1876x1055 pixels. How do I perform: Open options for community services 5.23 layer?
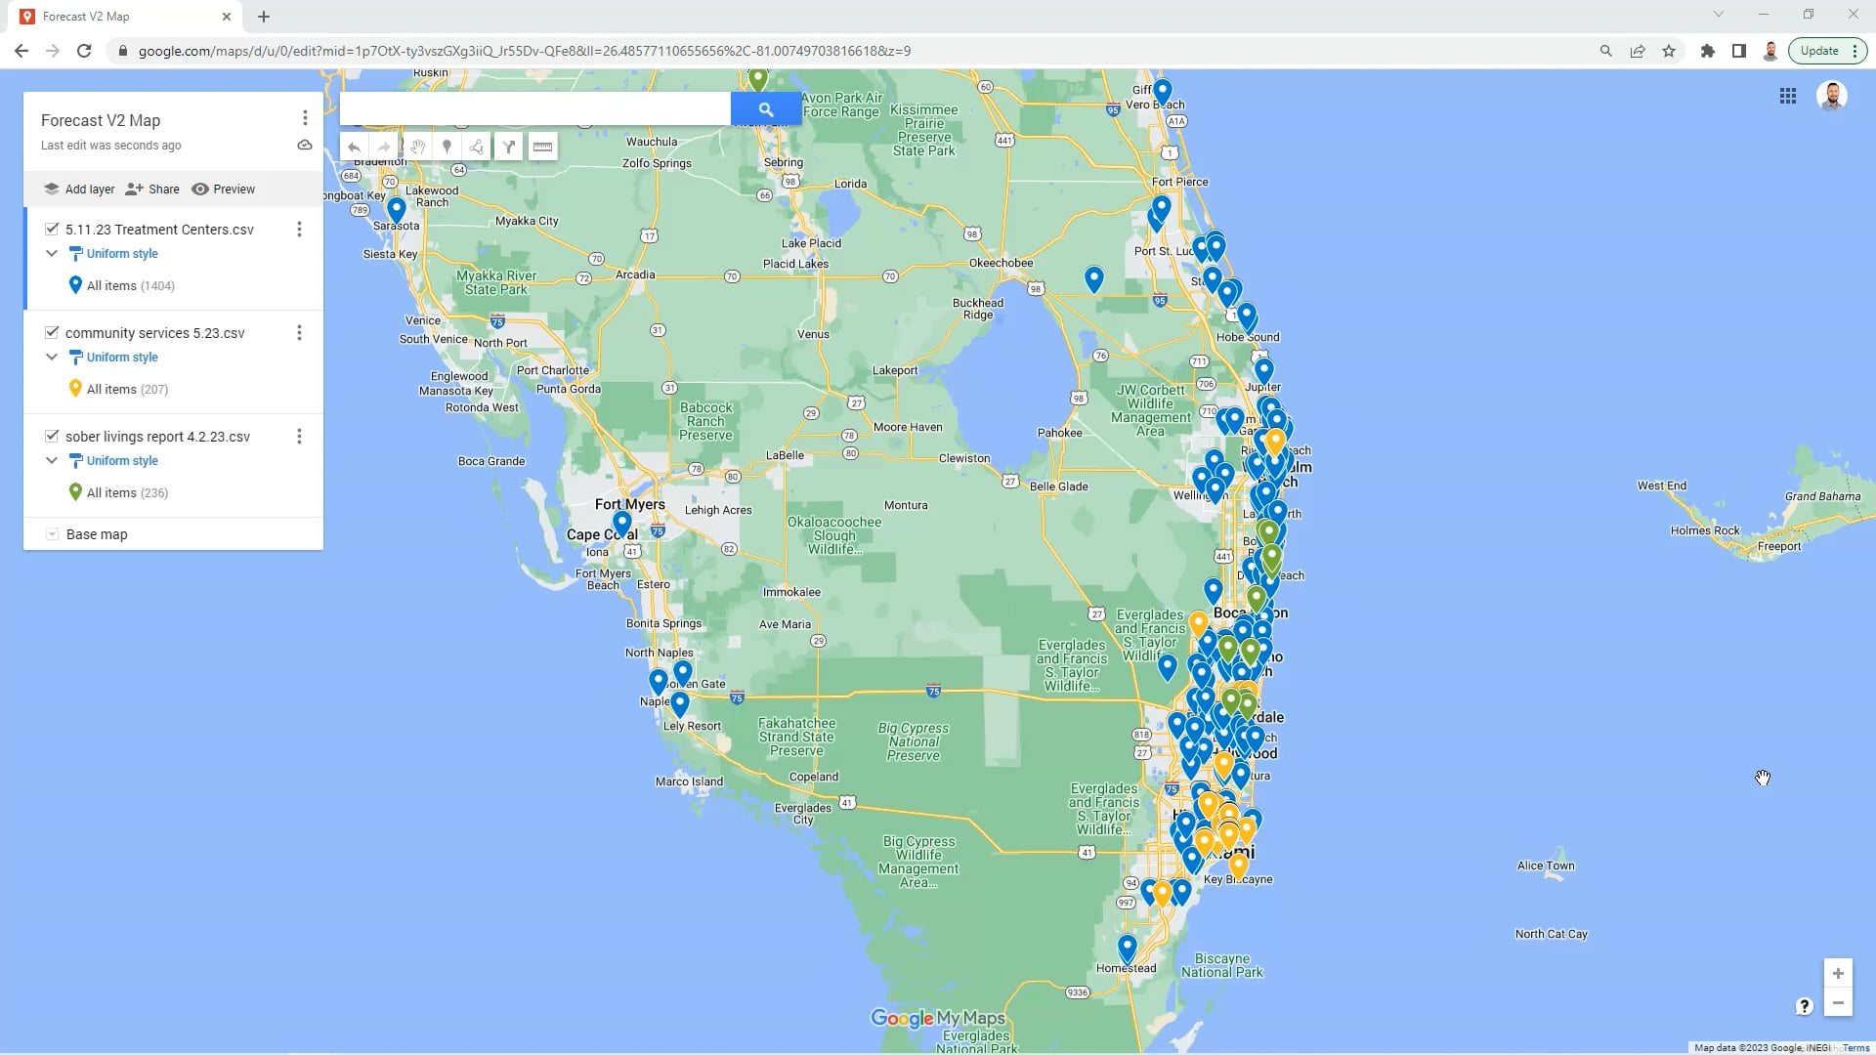point(299,333)
